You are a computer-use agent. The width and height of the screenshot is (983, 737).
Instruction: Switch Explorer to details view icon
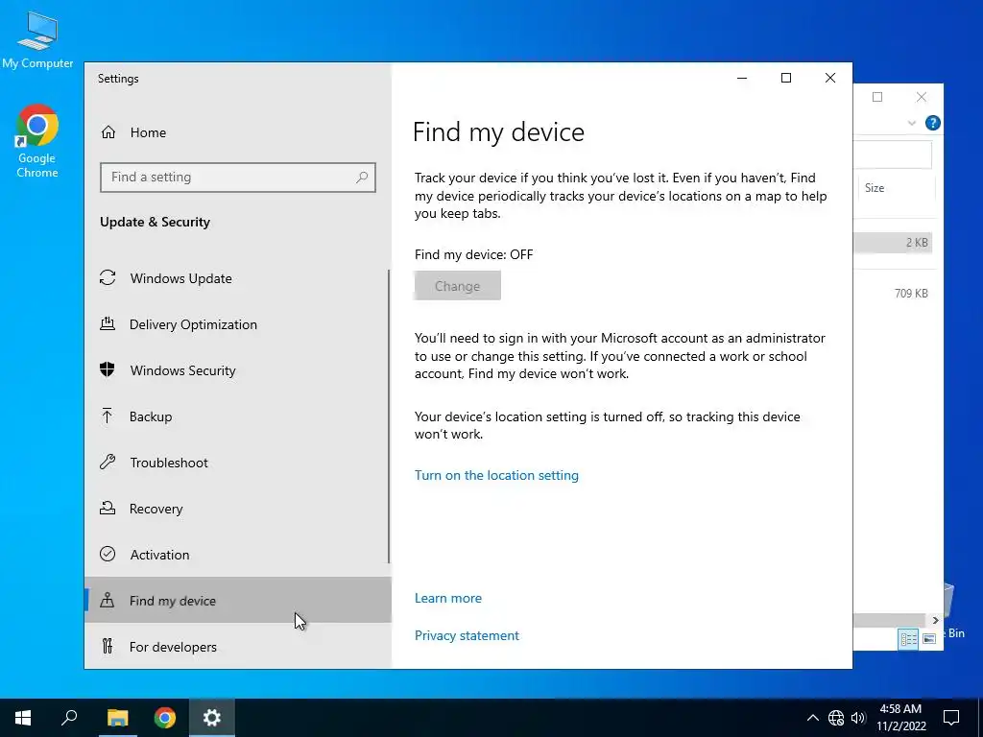tap(908, 638)
